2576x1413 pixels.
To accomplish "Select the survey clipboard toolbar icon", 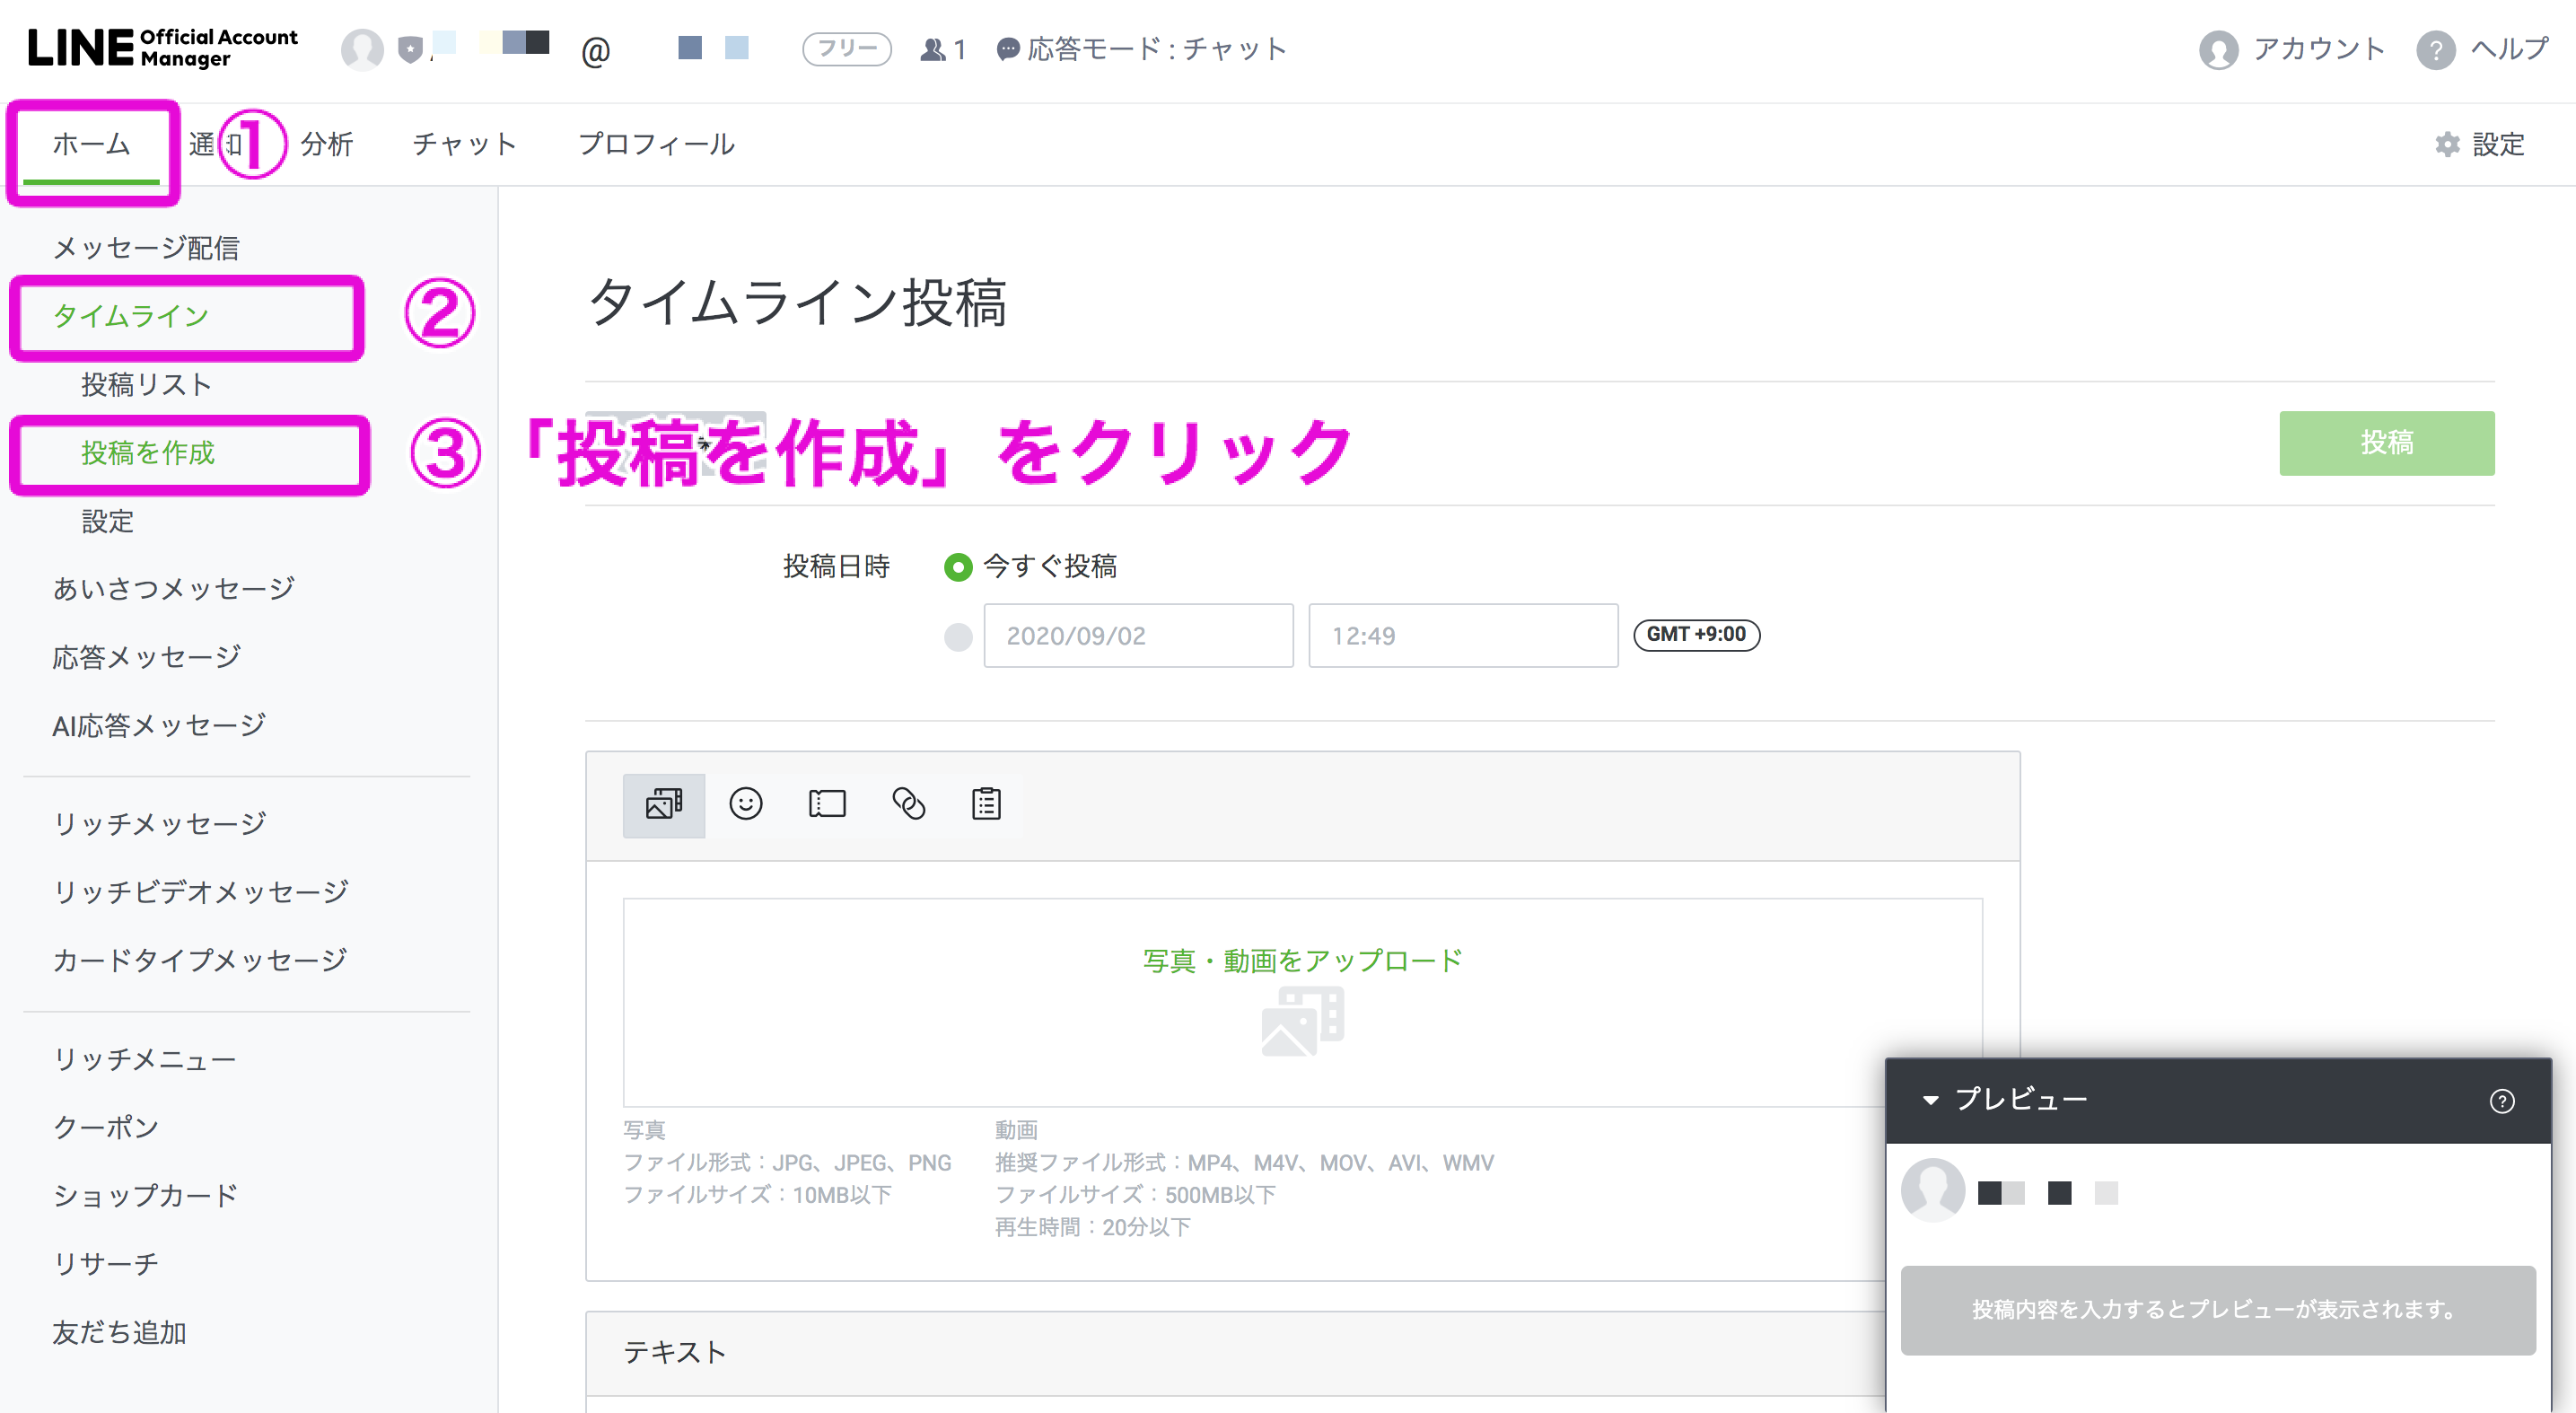I will [986, 804].
